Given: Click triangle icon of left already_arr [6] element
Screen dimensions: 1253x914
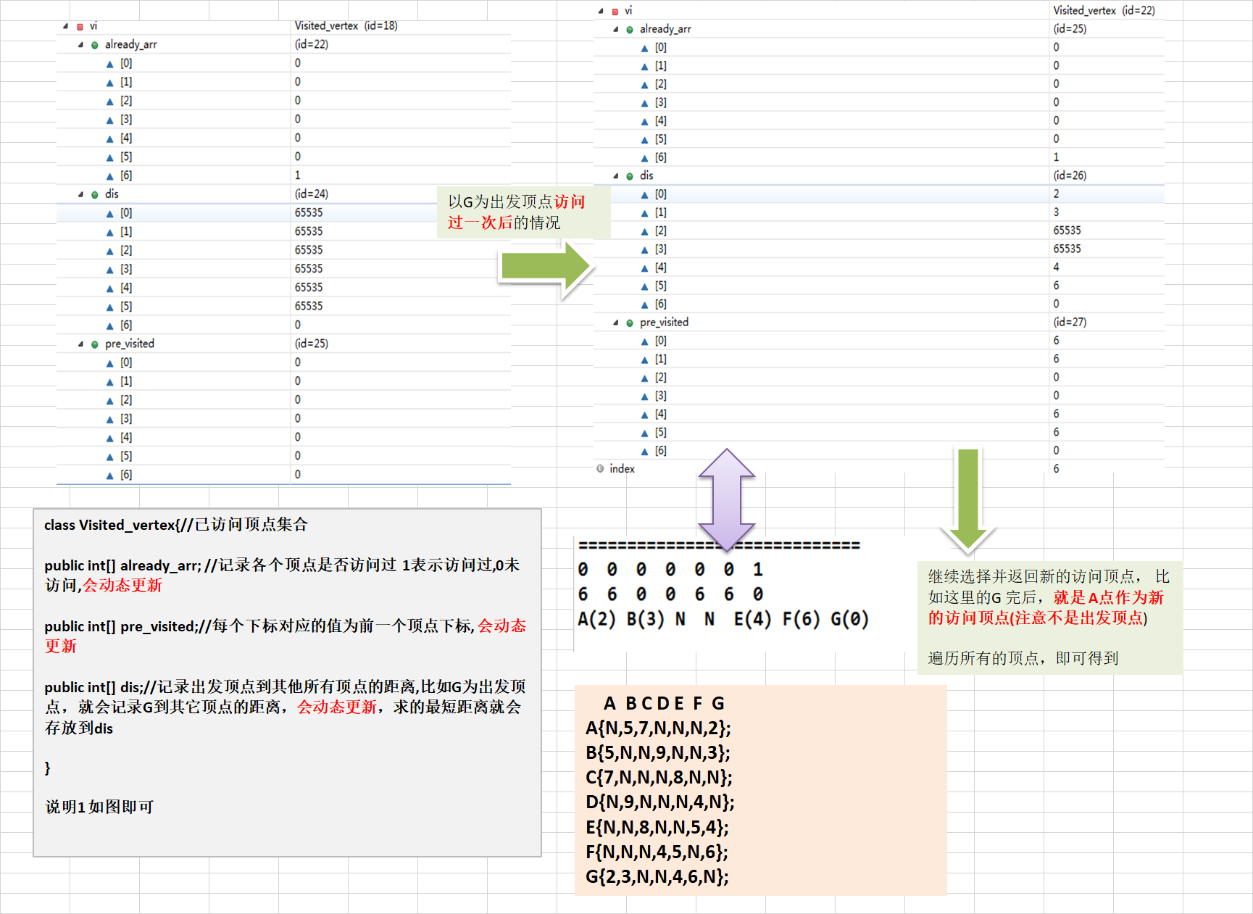Looking at the screenshot, I should [x=110, y=176].
